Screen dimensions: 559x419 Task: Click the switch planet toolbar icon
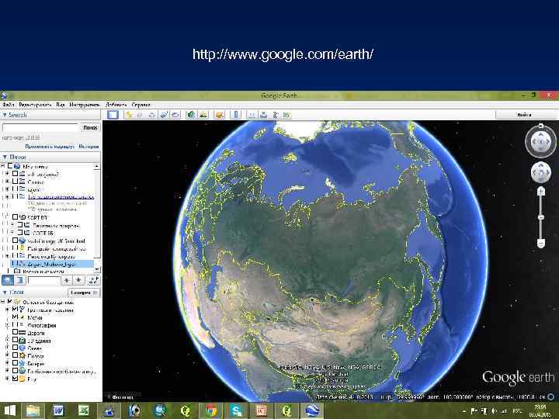click(219, 115)
